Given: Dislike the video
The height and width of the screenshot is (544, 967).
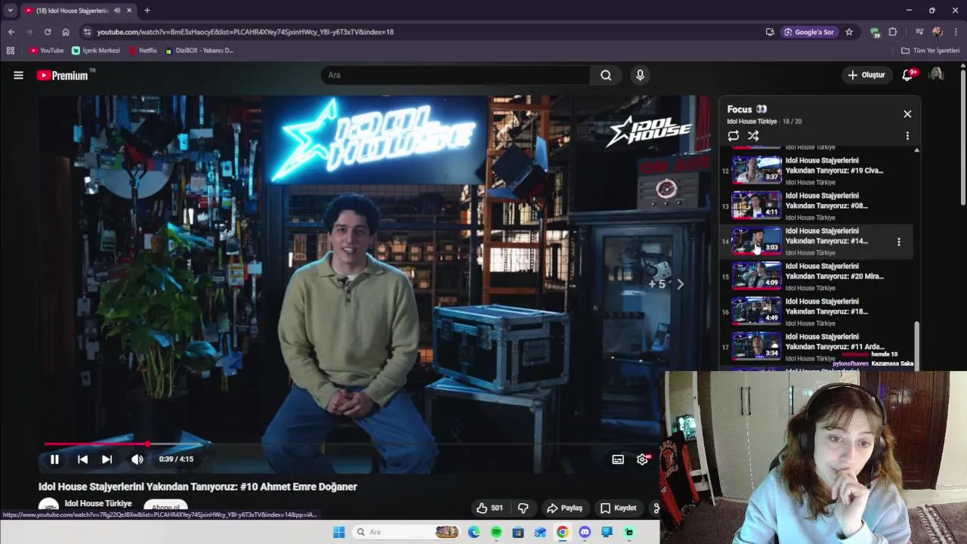Looking at the screenshot, I should (x=522, y=508).
